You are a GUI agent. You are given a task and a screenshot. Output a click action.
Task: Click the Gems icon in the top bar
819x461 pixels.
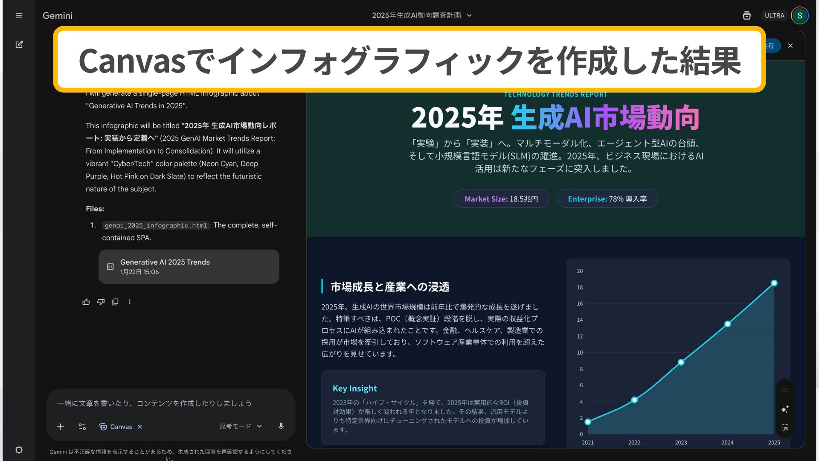point(746,15)
